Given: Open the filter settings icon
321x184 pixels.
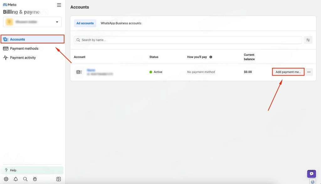Looking at the screenshot, I should 308,40.
